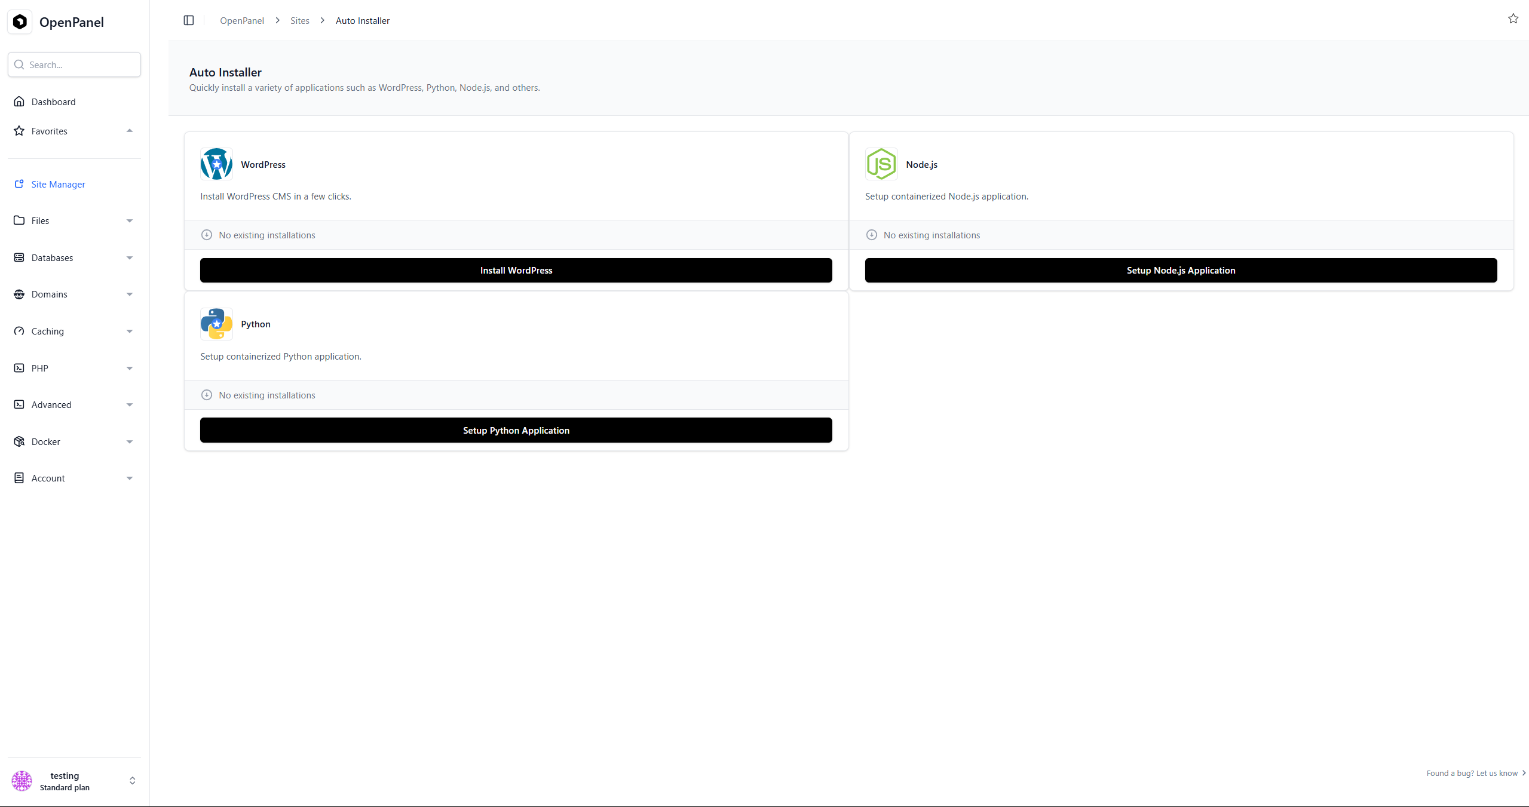Click Node.js No existing installations text

(x=932, y=235)
